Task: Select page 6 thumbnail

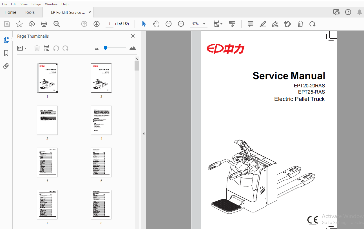Action: pos(101,162)
